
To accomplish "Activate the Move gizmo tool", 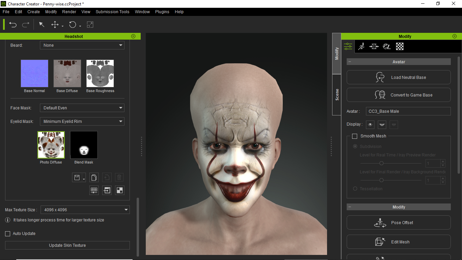I will coord(55,25).
